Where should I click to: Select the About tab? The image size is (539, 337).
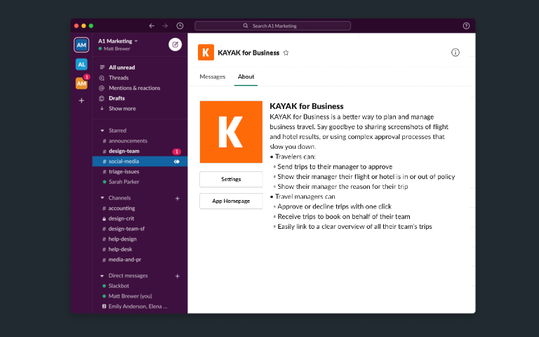pyautogui.click(x=246, y=77)
